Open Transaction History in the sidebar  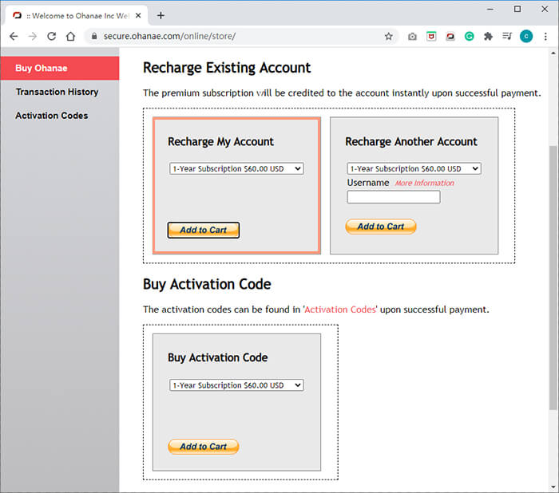57,92
